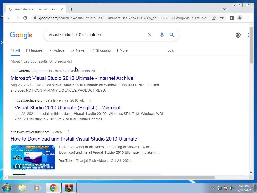Open search Tools options
The image size is (257, 193).
[x=170, y=50]
